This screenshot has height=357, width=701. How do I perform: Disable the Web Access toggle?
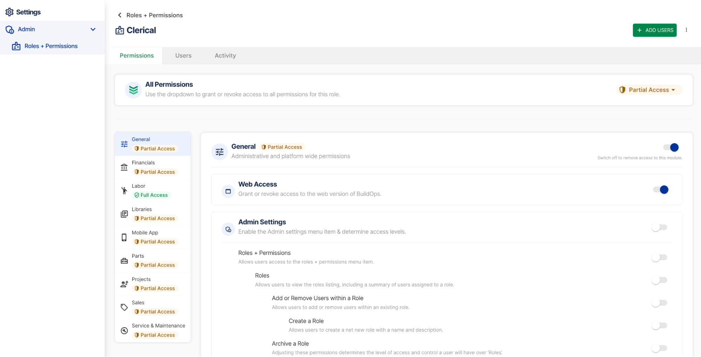click(660, 190)
